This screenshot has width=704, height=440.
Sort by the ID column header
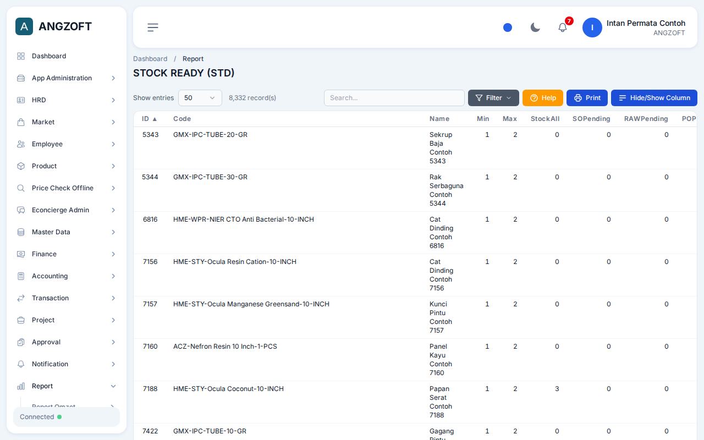pyautogui.click(x=150, y=119)
